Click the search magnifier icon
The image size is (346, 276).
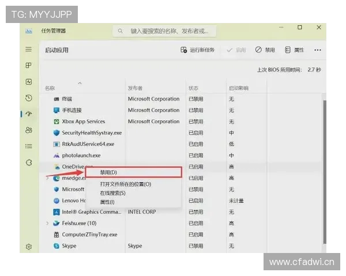click(121, 31)
